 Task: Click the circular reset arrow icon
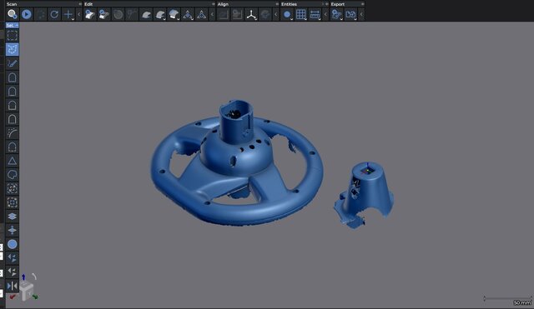click(x=54, y=14)
